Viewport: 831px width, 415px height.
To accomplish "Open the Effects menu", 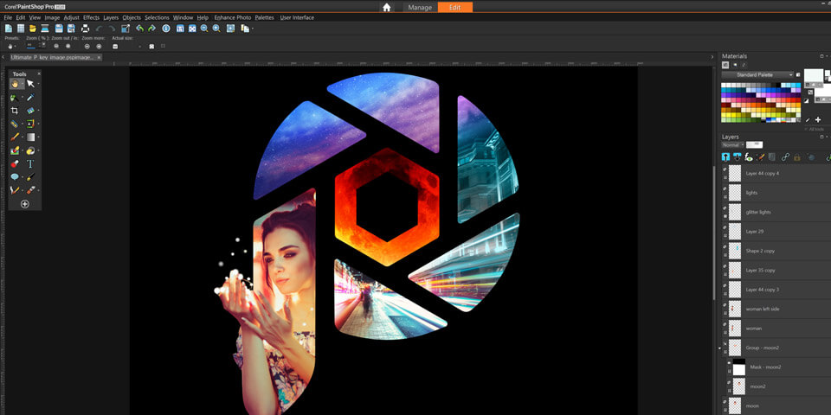I will 91,17.
